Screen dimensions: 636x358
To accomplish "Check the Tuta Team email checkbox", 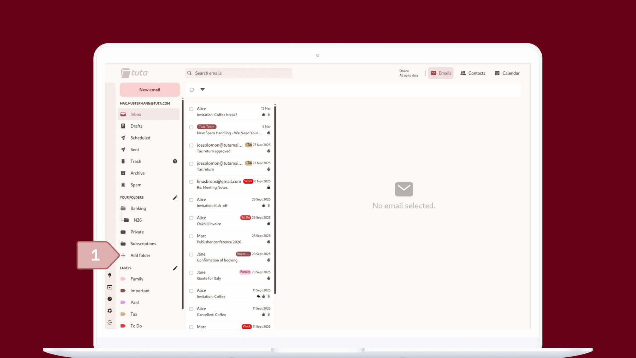I will (x=191, y=127).
